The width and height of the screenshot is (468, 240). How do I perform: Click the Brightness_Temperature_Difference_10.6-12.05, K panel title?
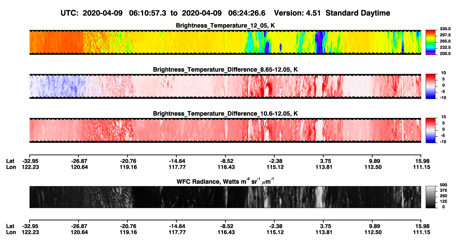[225, 114]
